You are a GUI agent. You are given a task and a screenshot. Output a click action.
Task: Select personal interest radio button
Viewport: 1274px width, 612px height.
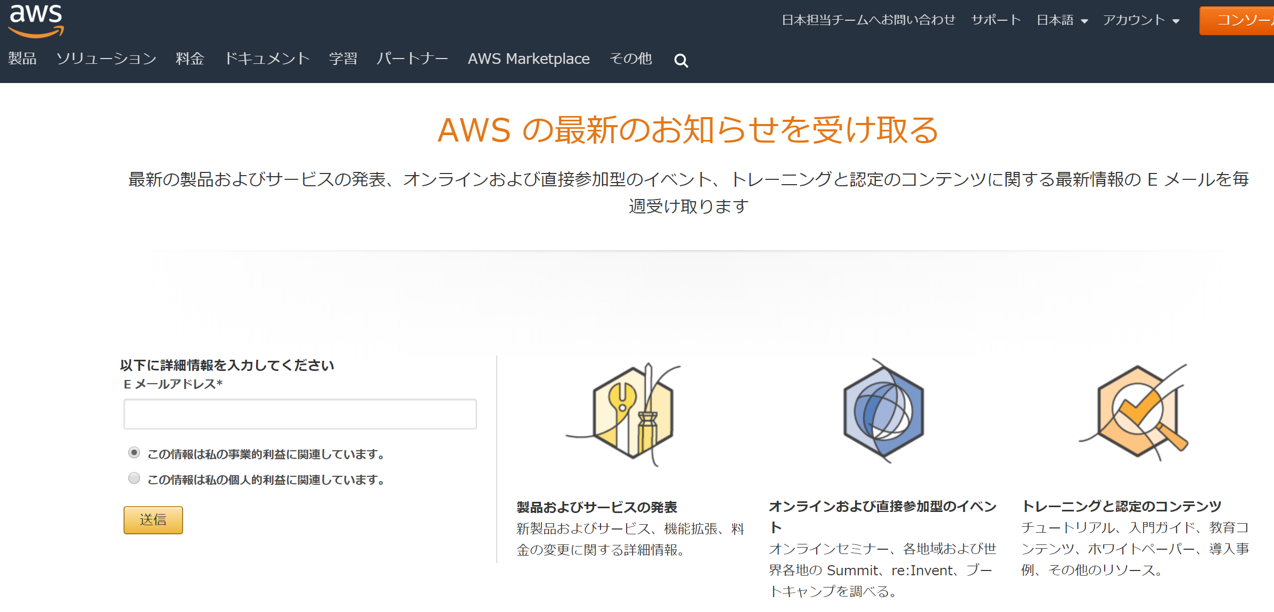(x=134, y=478)
